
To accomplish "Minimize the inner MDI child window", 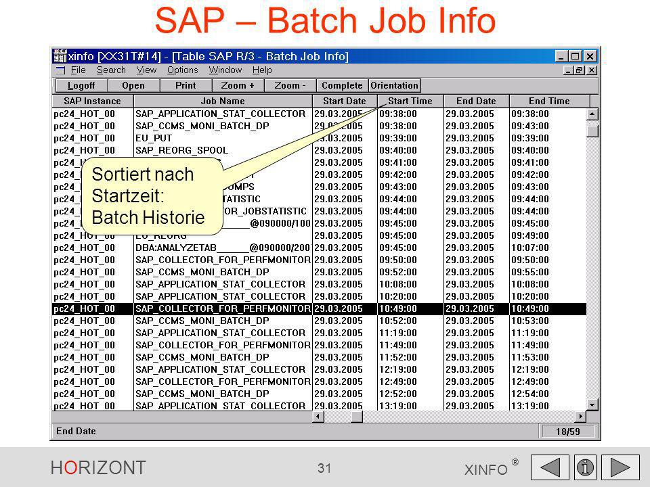I will [x=569, y=70].
